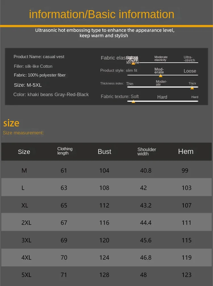Click the Clothing length column header

pos(65,151)
